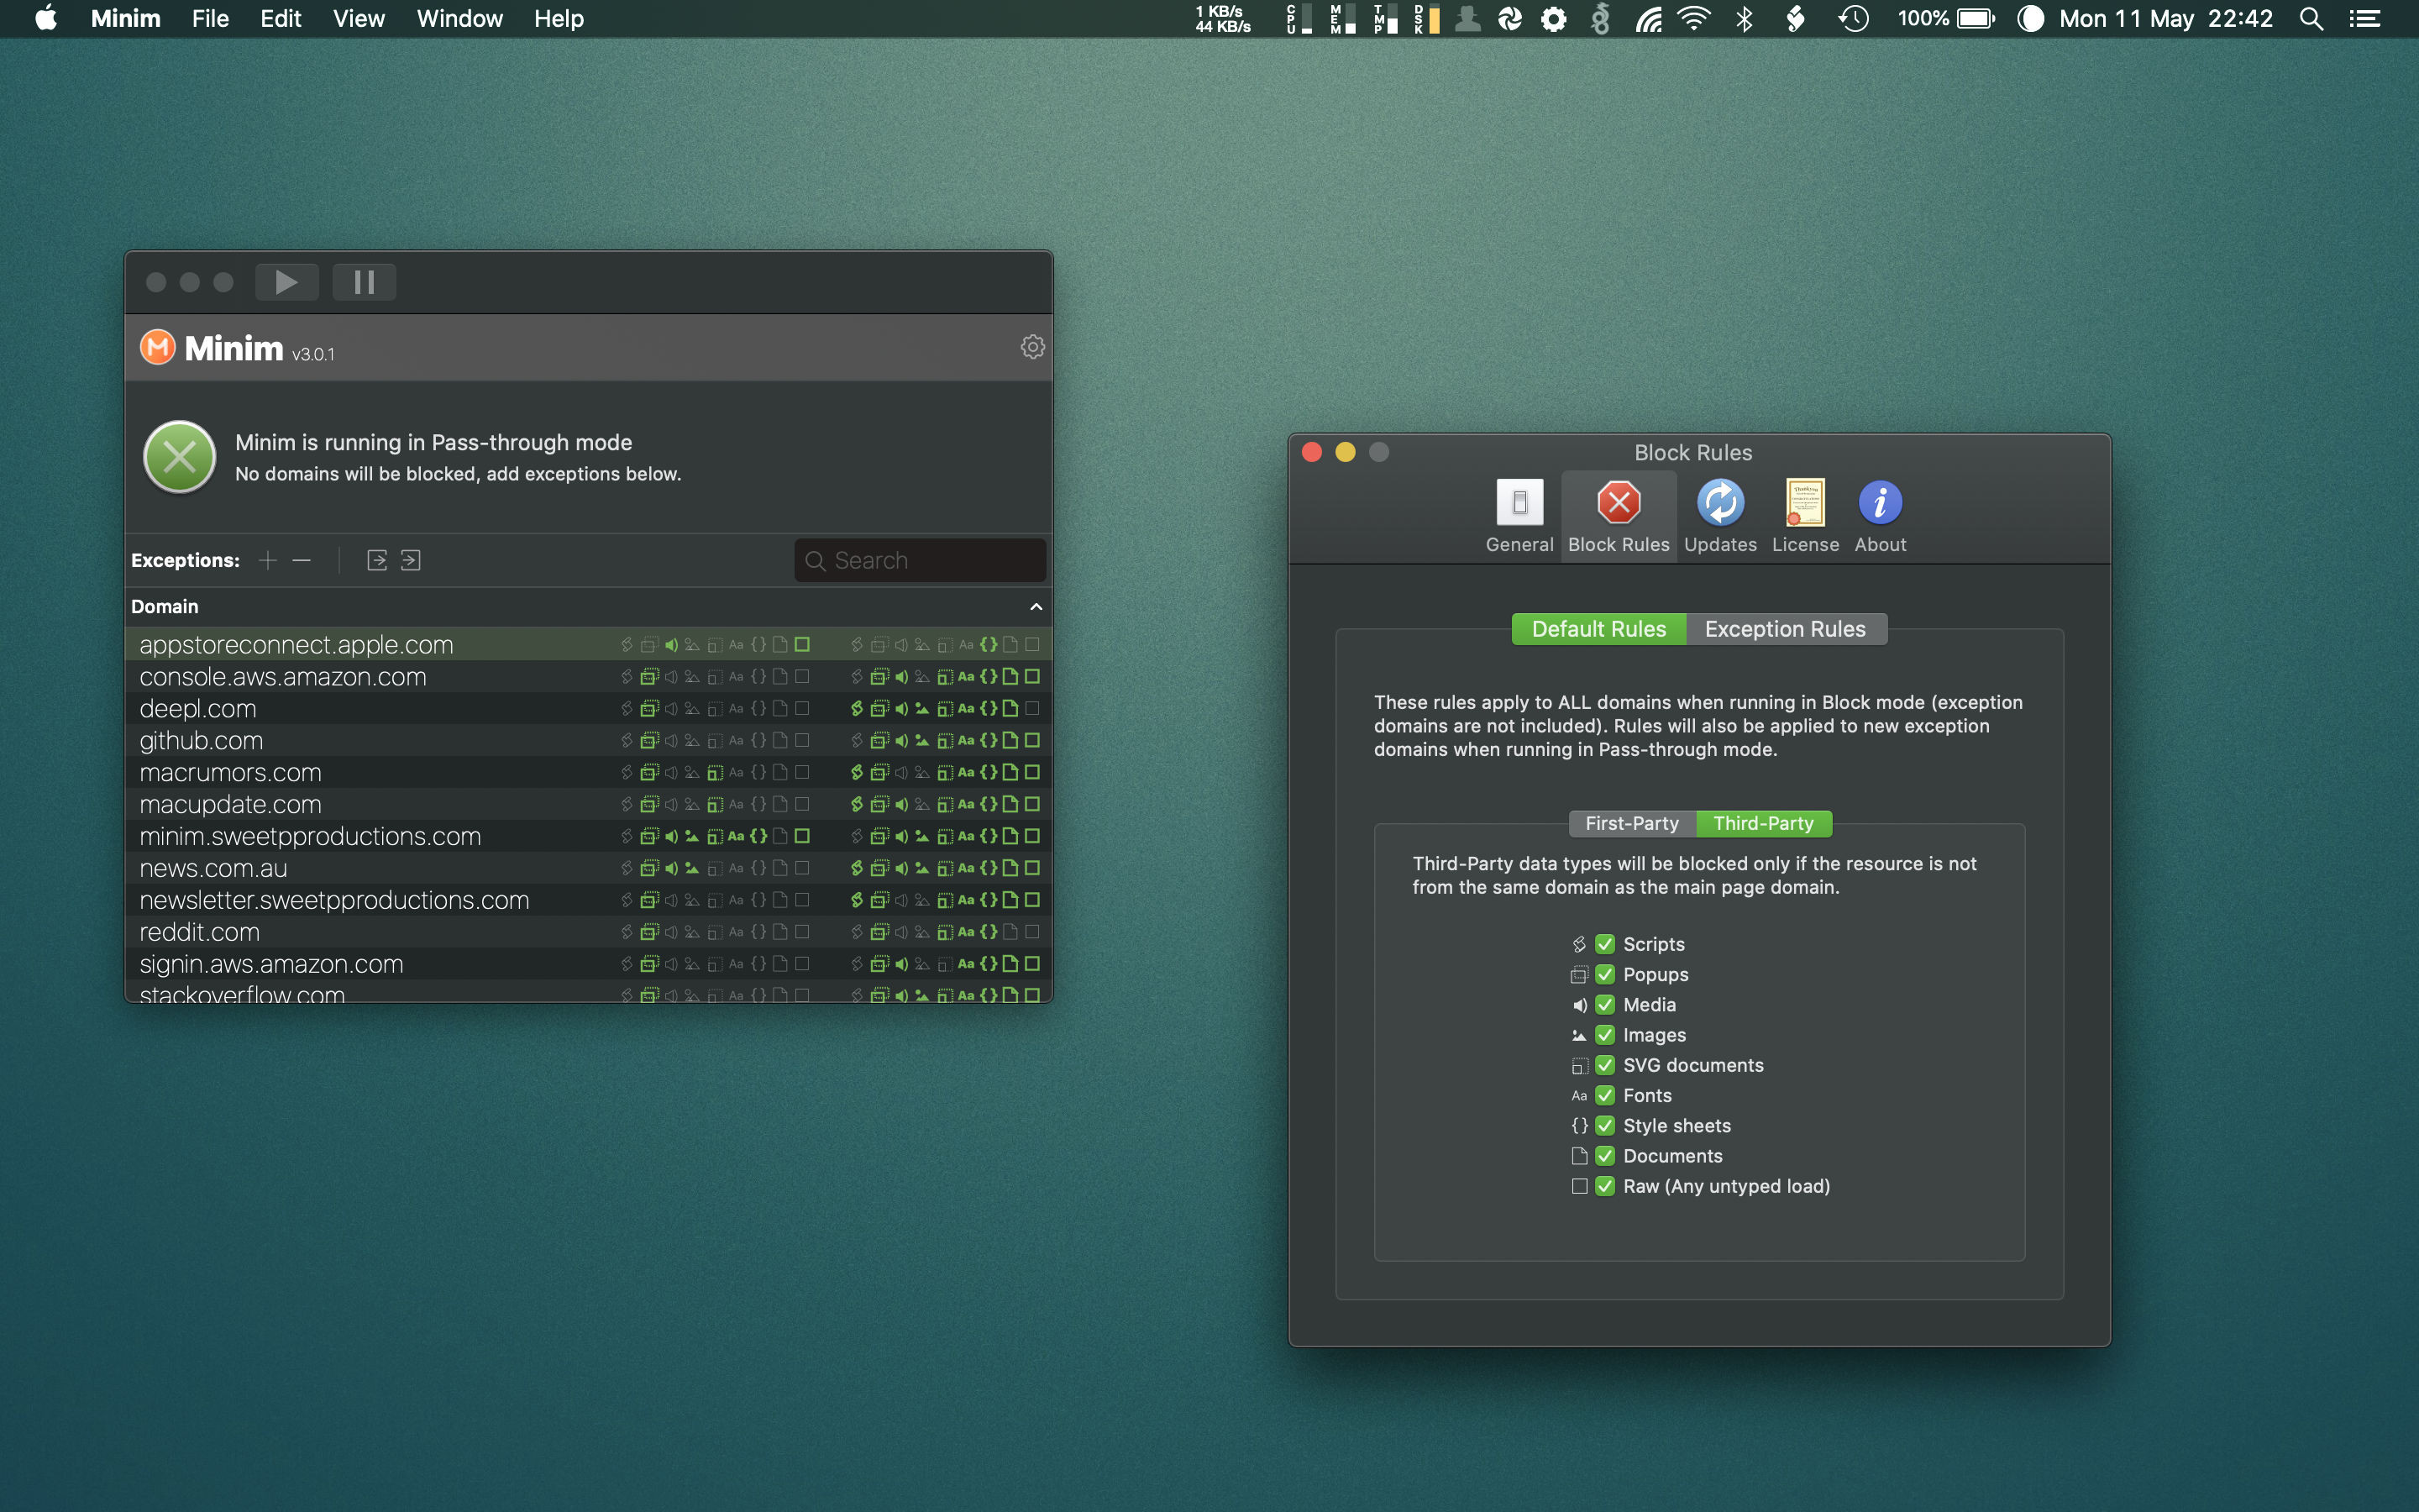Switch to Exception Rules segment
The width and height of the screenshot is (2419, 1512).
pos(1785,629)
